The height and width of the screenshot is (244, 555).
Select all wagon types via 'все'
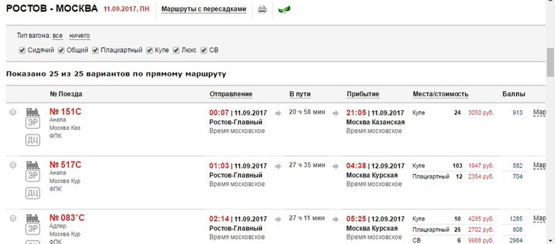pos(58,36)
